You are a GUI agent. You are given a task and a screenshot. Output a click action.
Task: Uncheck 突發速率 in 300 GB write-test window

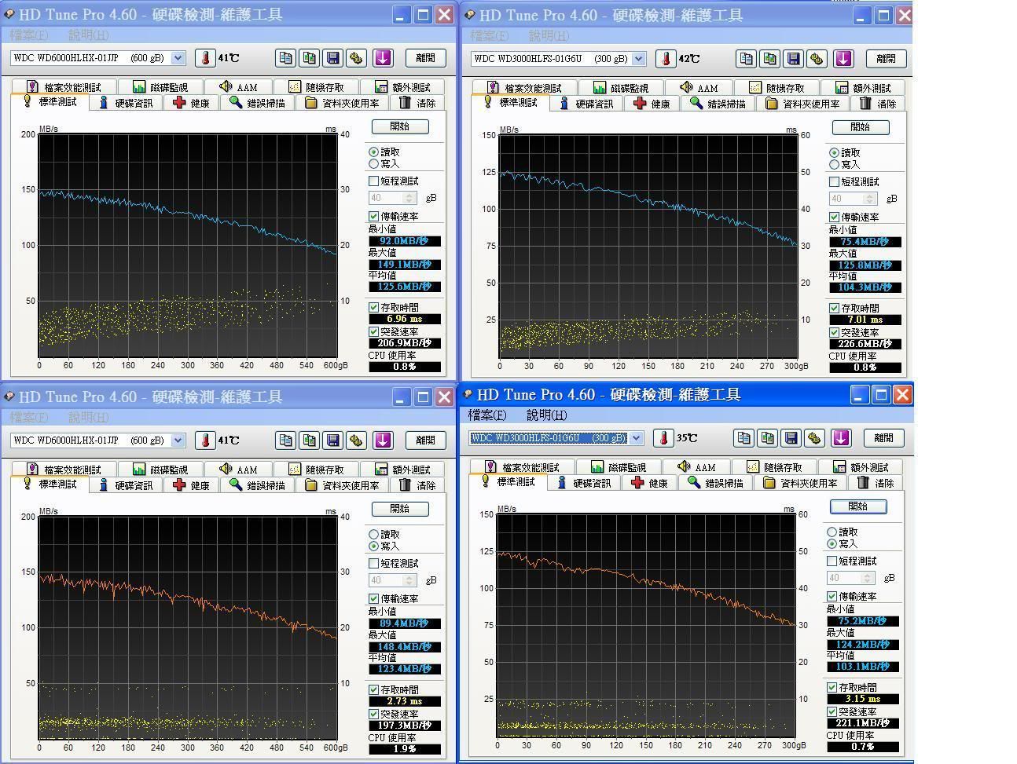(x=832, y=711)
